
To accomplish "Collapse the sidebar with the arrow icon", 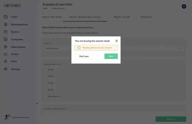I will pyautogui.click(x=37, y=104).
